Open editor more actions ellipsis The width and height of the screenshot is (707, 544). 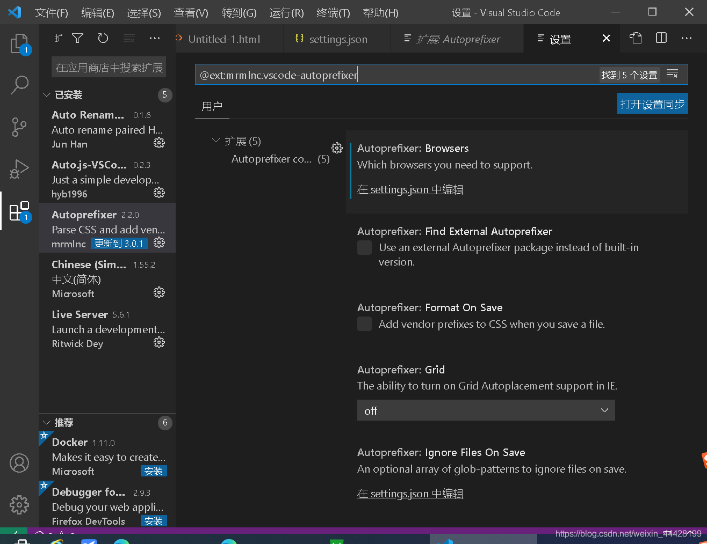click(x=687, y=38)
